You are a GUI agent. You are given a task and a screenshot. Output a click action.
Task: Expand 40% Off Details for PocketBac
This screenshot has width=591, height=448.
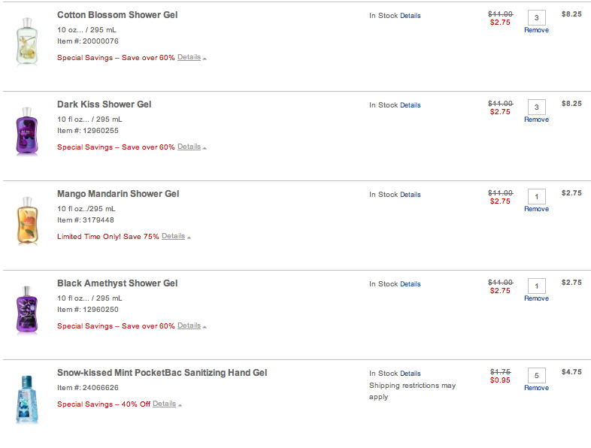pos(165,404)
